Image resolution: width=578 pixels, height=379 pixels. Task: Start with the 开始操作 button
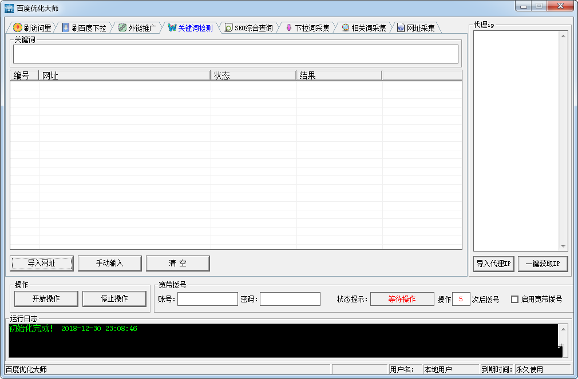click(46, 299)
